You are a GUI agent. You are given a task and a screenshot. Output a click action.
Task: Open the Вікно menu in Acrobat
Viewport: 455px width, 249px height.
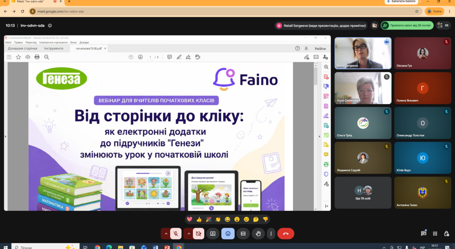73,42
